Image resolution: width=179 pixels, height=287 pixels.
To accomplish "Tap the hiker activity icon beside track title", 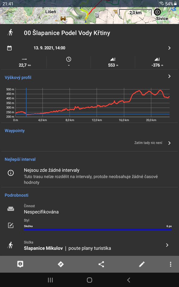I will (x=10, y=33).
